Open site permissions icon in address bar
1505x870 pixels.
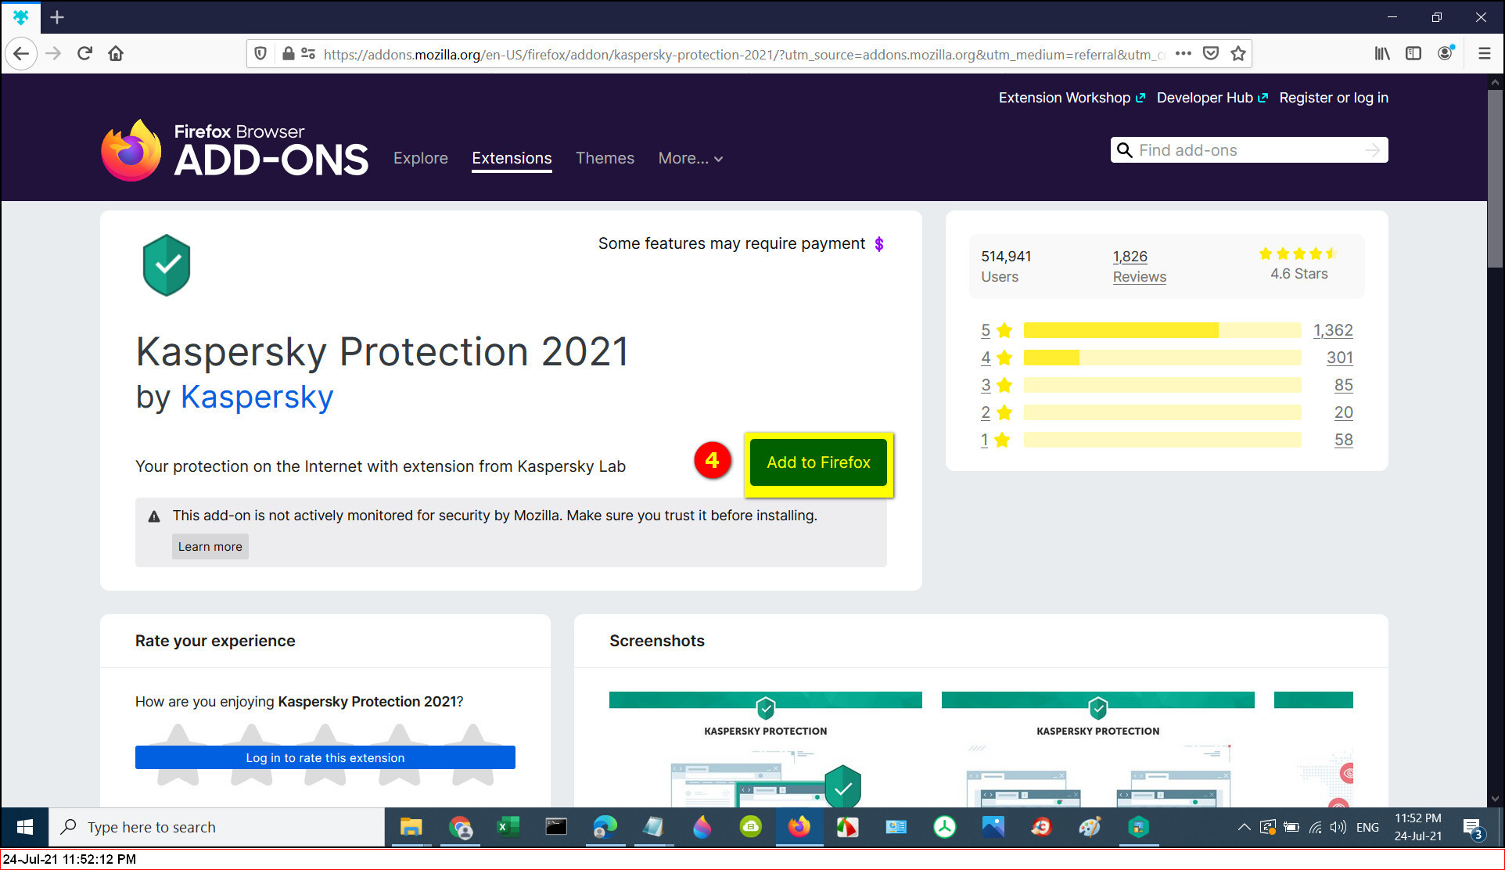pyautogui.click(x=308, y=54)
